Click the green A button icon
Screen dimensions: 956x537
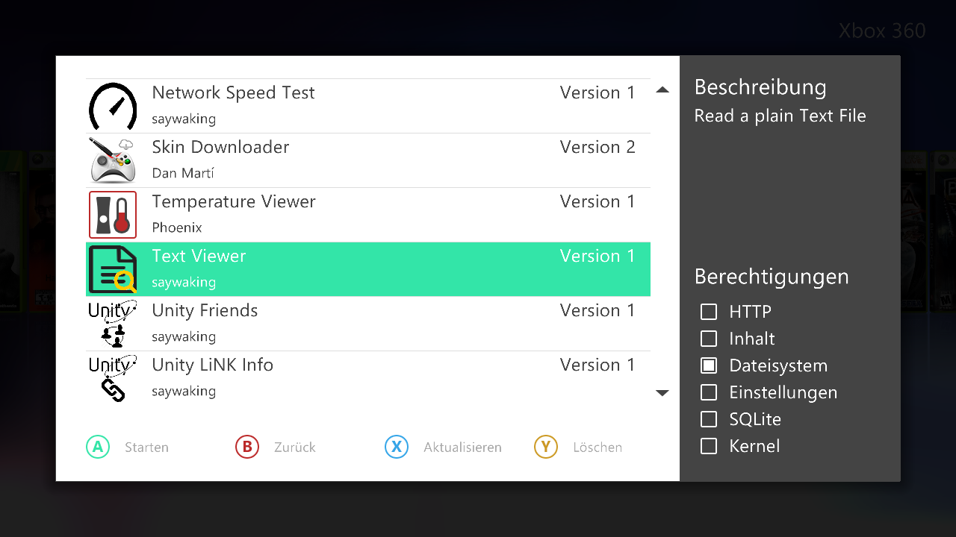pos(98,447)
